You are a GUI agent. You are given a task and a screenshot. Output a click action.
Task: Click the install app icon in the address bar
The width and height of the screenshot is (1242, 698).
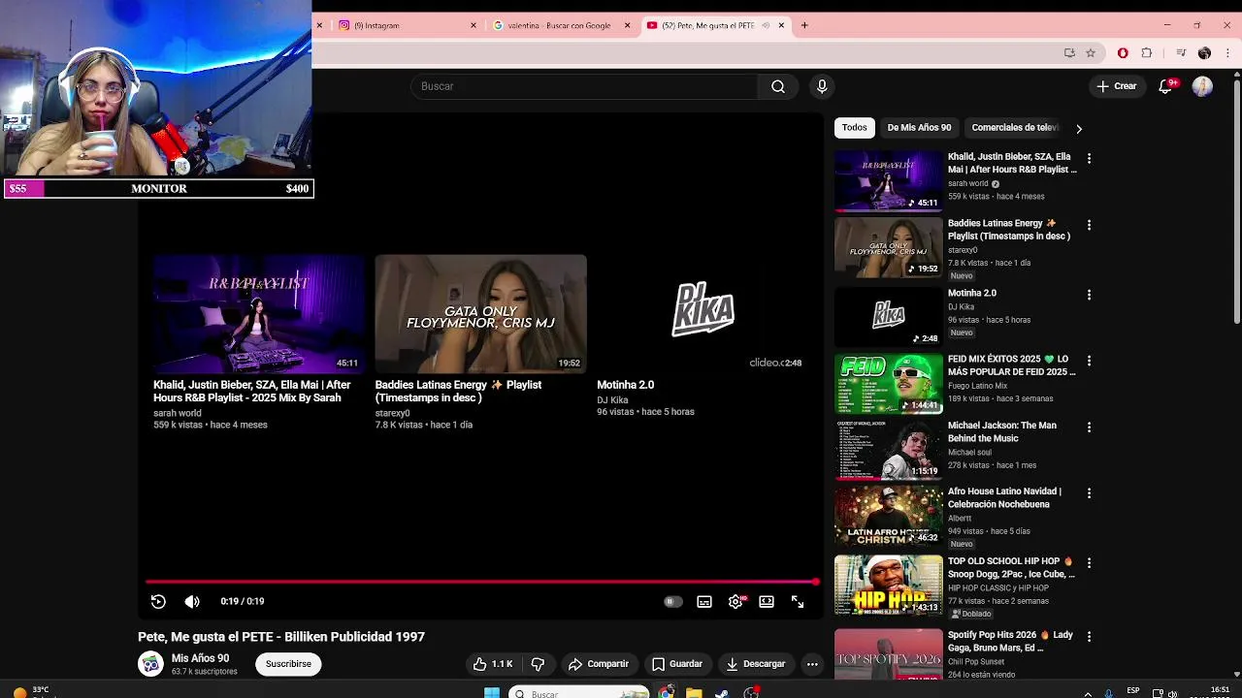coord(1069,53)
